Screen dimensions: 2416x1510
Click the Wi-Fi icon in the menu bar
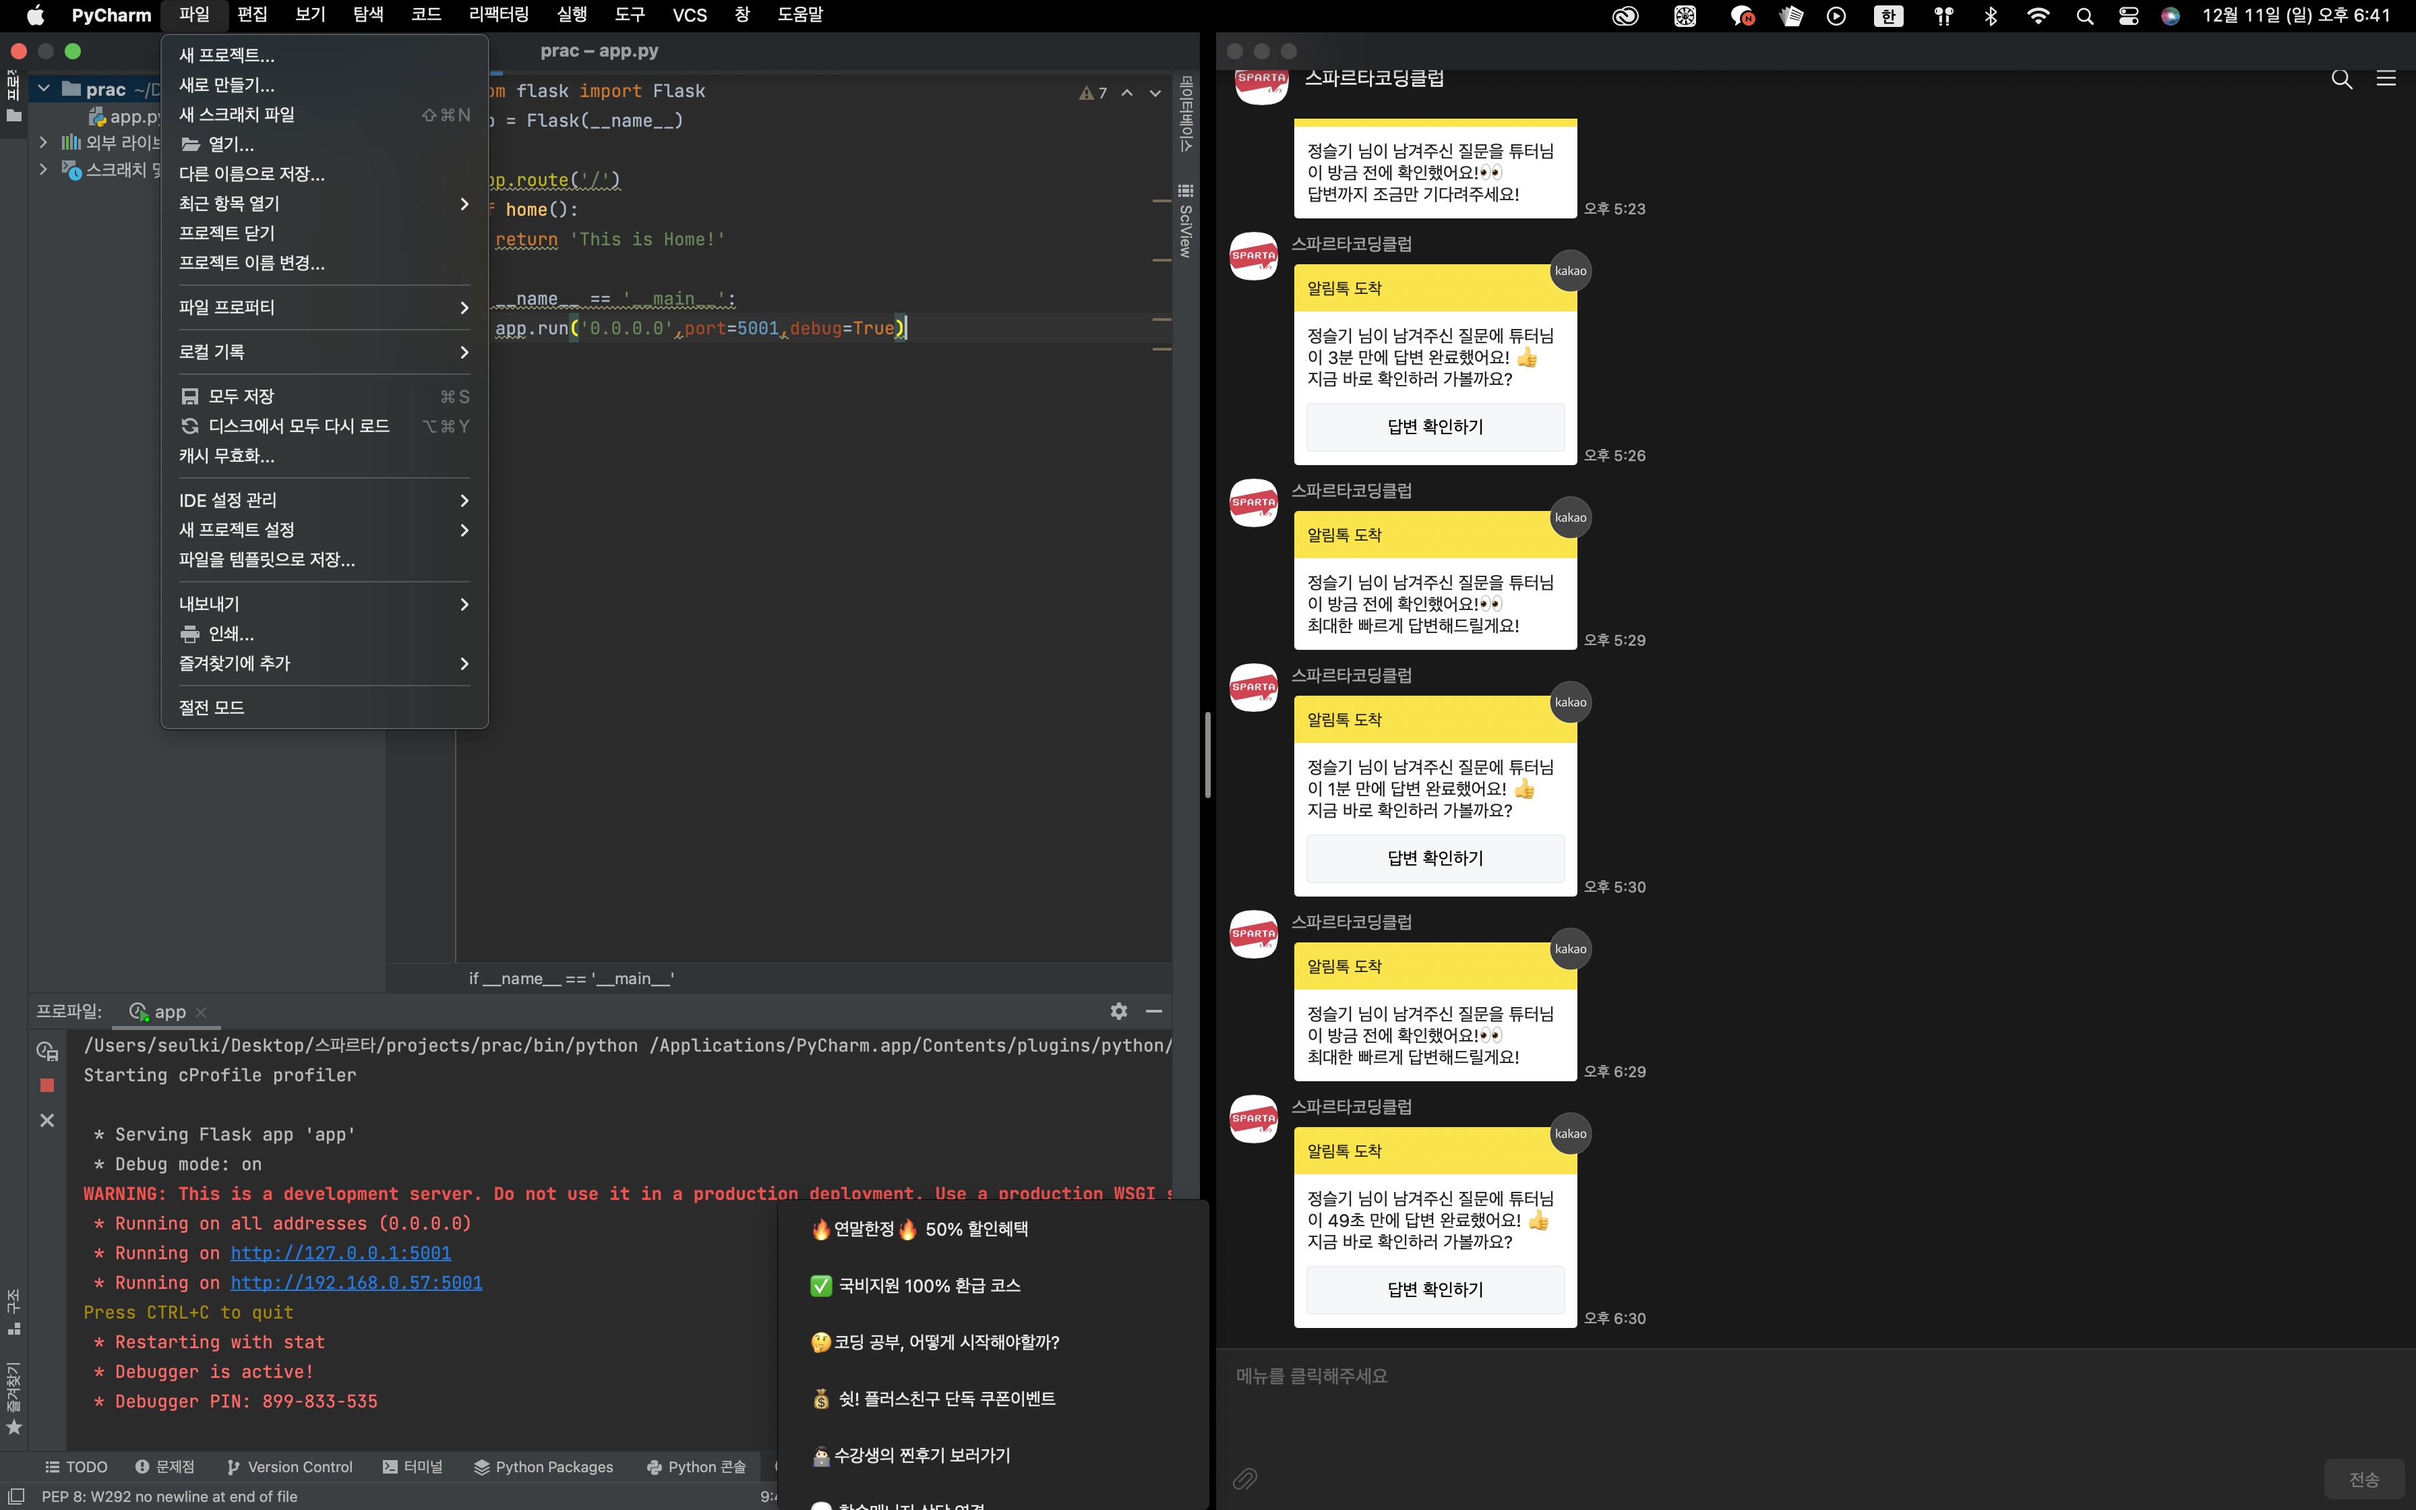(x=2038, y=16)
